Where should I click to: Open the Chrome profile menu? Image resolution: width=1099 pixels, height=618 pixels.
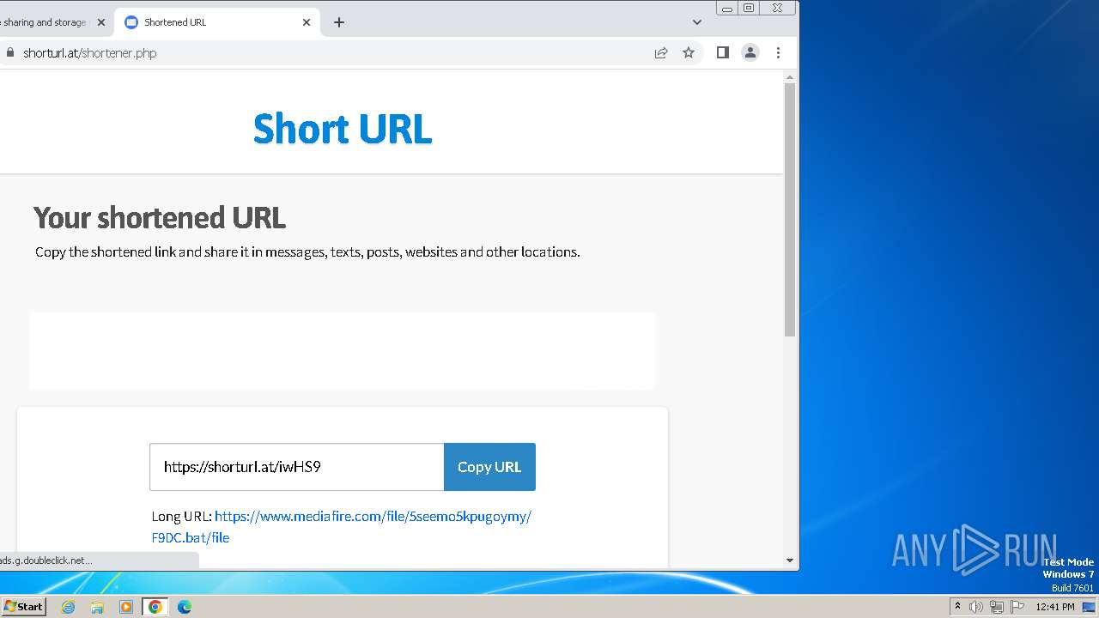tap(750, 52)
